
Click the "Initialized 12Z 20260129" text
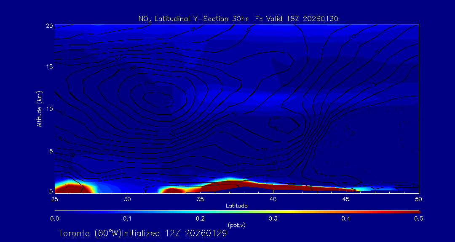pos(174,233)
